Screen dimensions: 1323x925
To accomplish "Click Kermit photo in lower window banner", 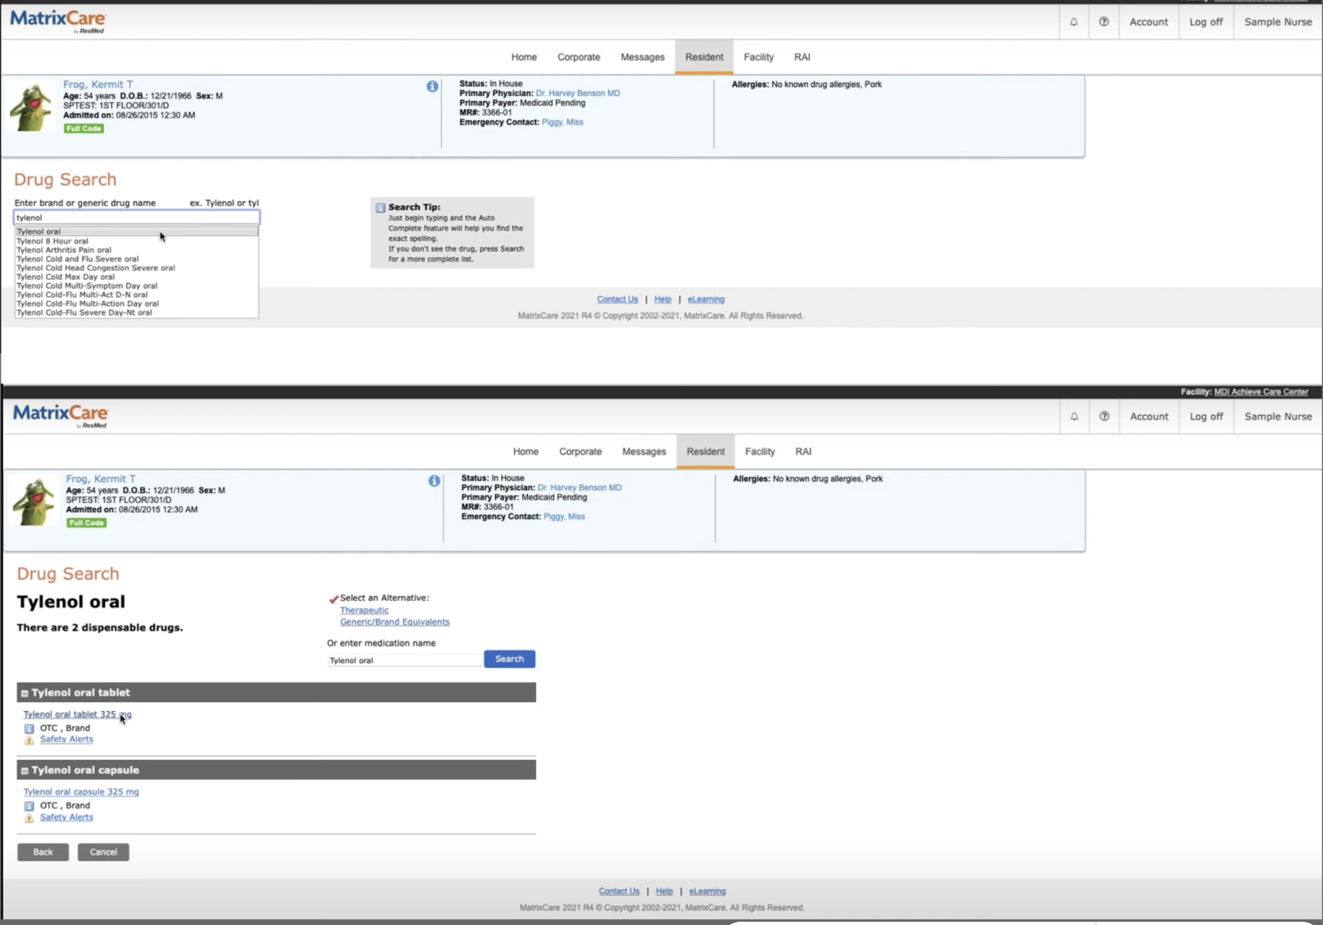I will tap(34, 501).
